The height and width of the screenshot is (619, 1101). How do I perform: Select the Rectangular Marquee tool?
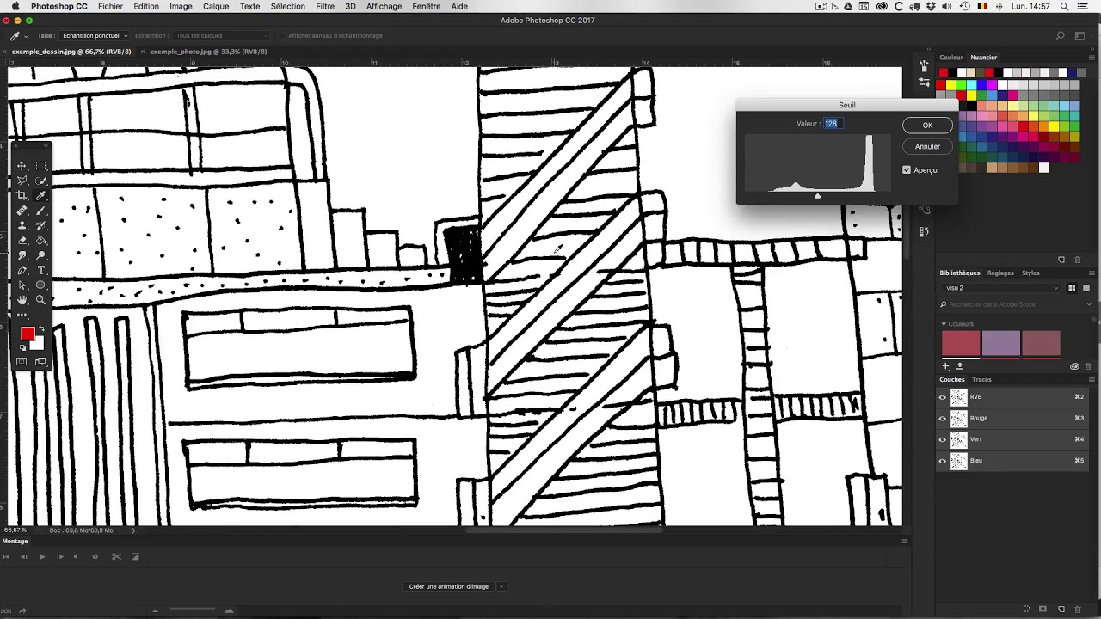coord(40,165)
